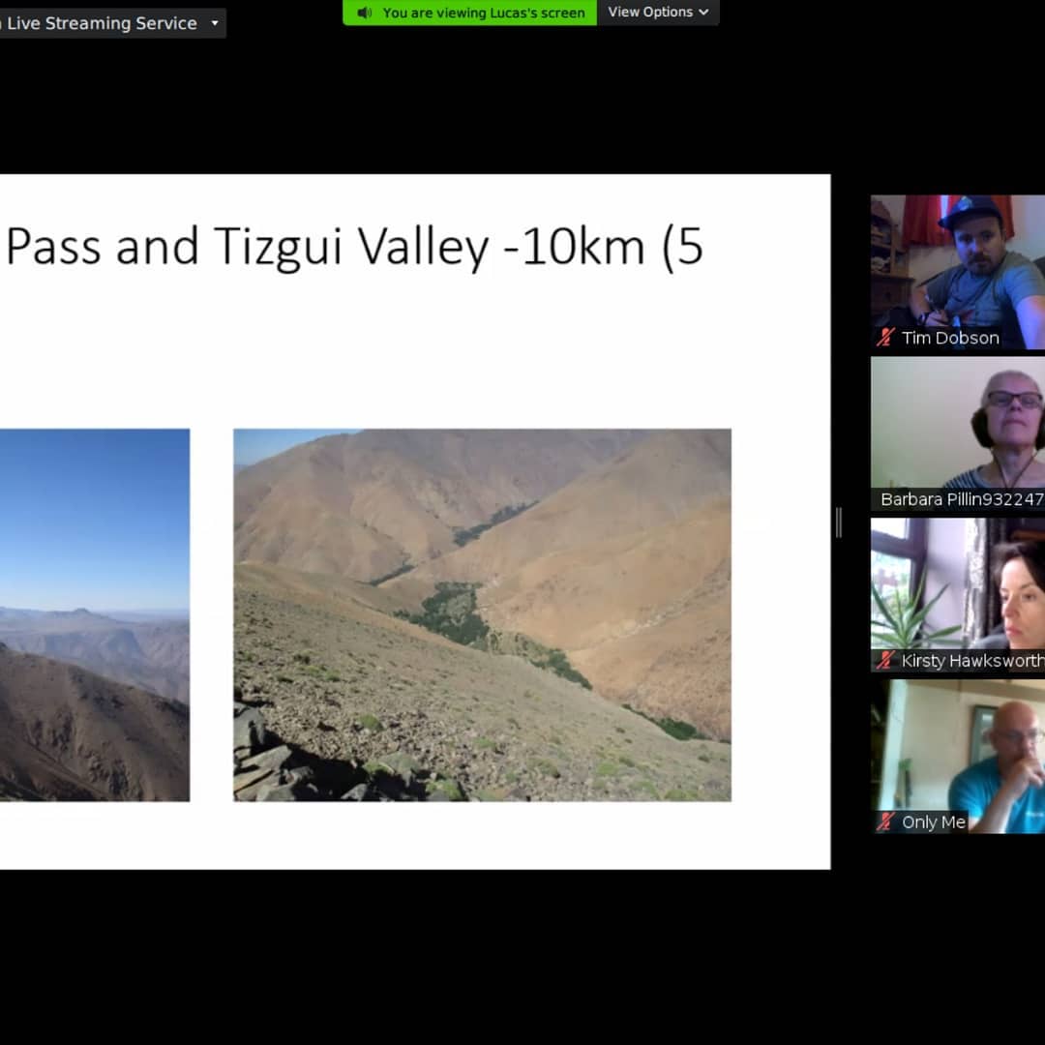The width and height of the screenshot is (1045, 1045).
Task: Click the 'You are viewing Lucas's screen' banner
Action: coord(470,13)
